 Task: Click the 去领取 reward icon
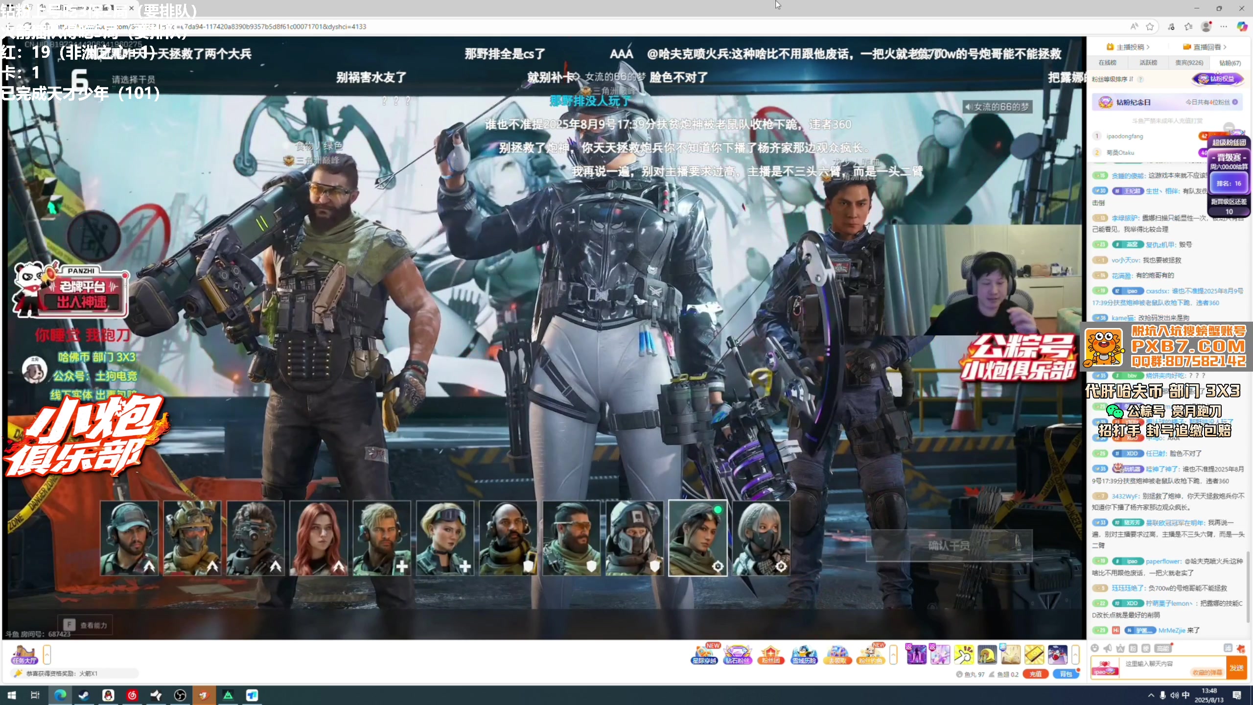point(837,654)
